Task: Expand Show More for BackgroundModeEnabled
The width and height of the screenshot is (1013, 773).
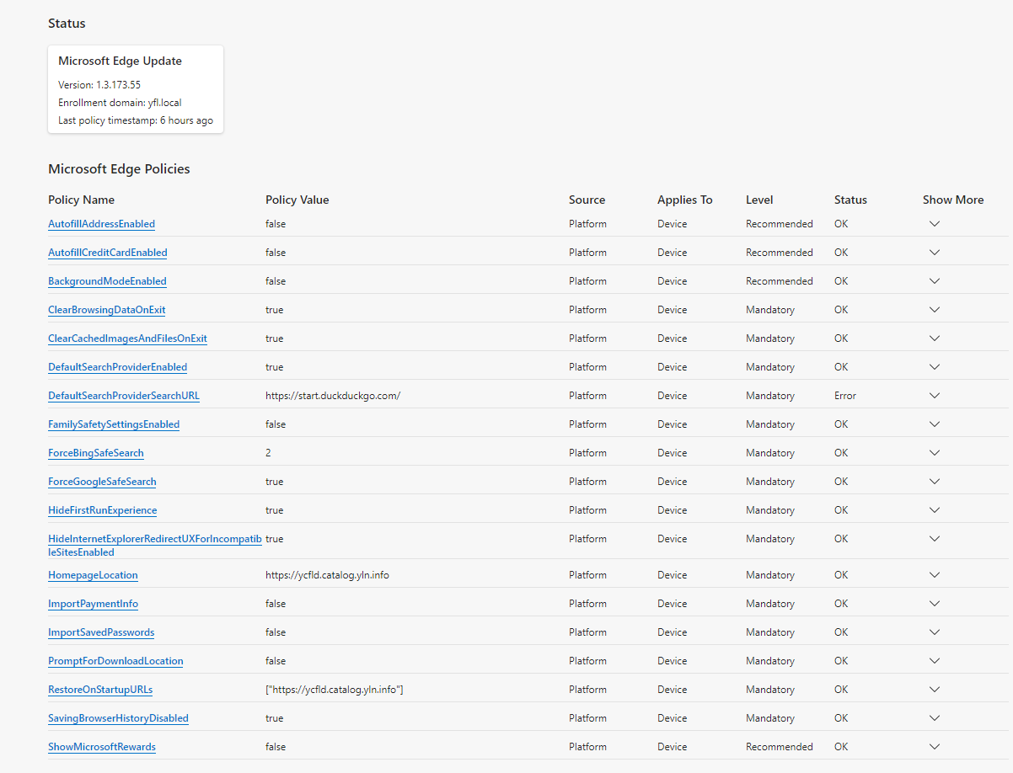Action: pos(934,281)
